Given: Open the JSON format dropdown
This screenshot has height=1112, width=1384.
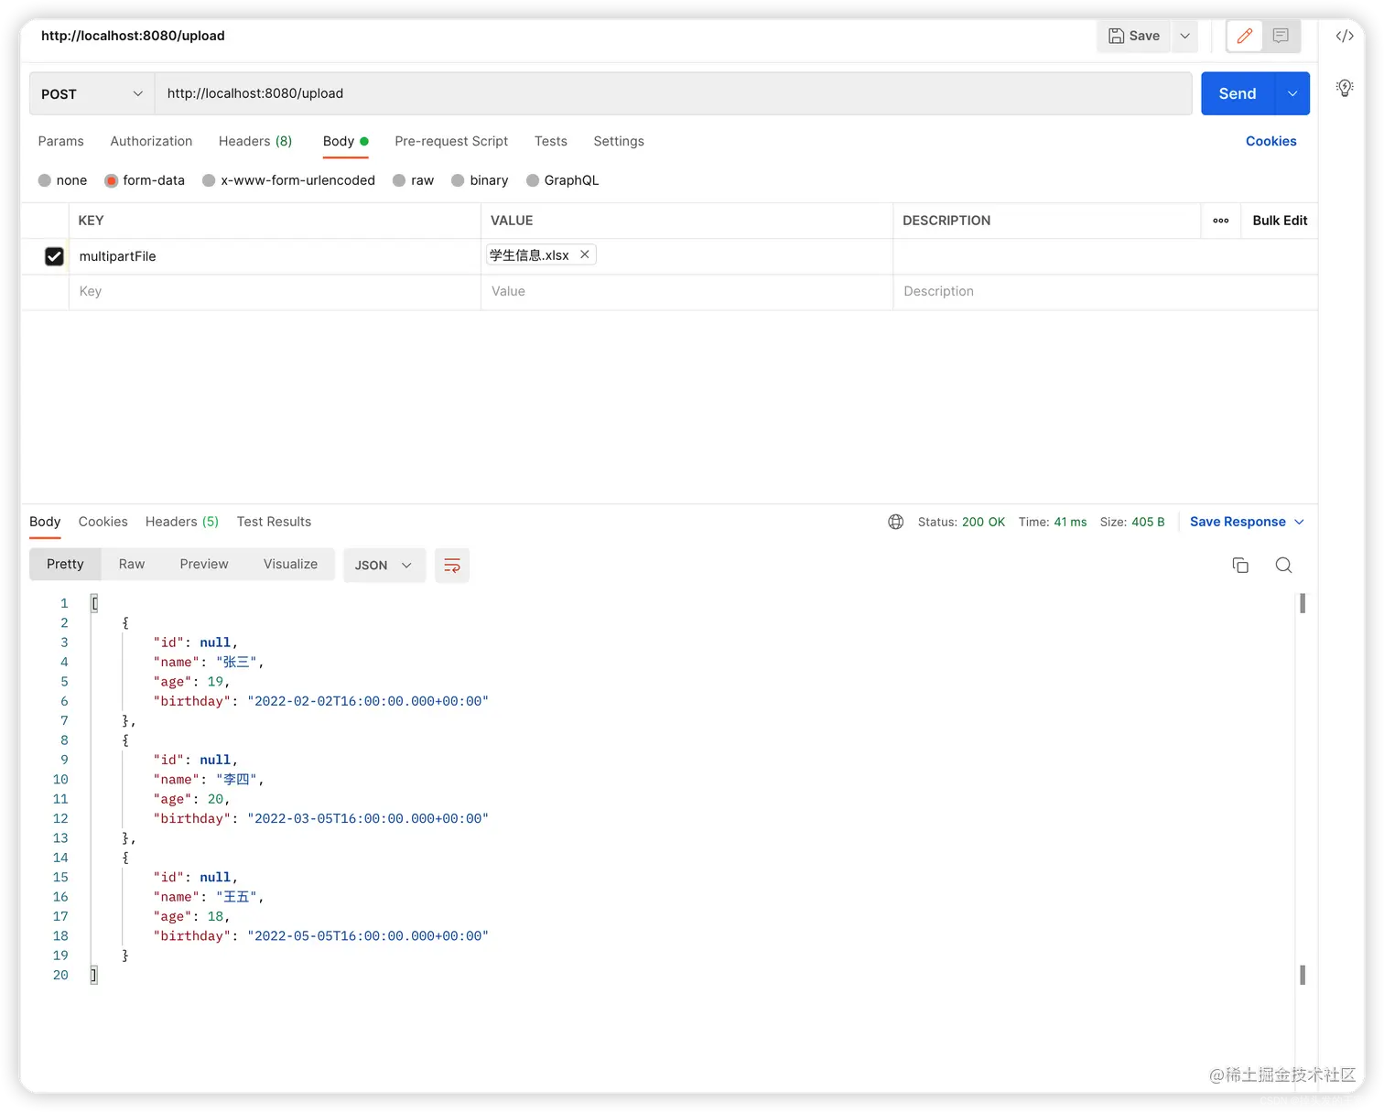Looking at the screenshot, I should (384, 565).
